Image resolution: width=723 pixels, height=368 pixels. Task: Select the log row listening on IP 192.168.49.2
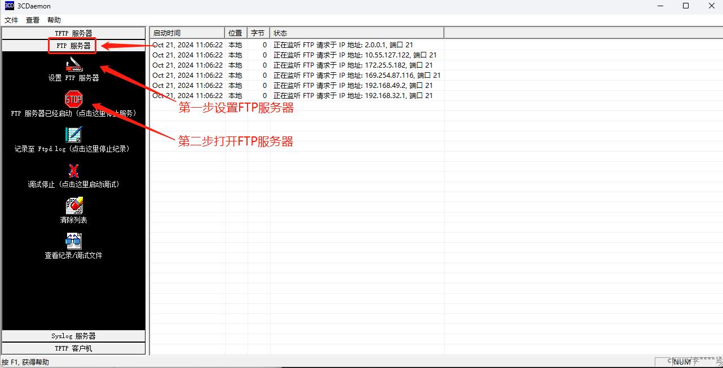click(x=297, y=86)
